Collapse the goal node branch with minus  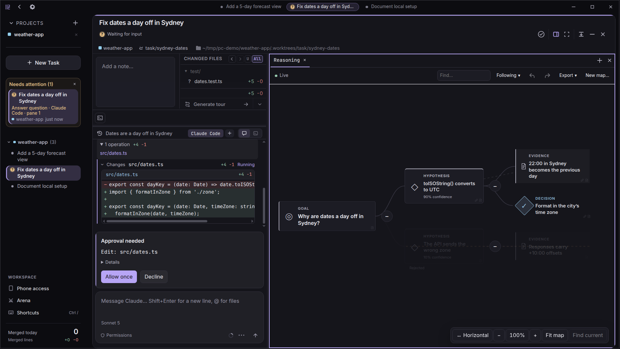coord(387,216)
